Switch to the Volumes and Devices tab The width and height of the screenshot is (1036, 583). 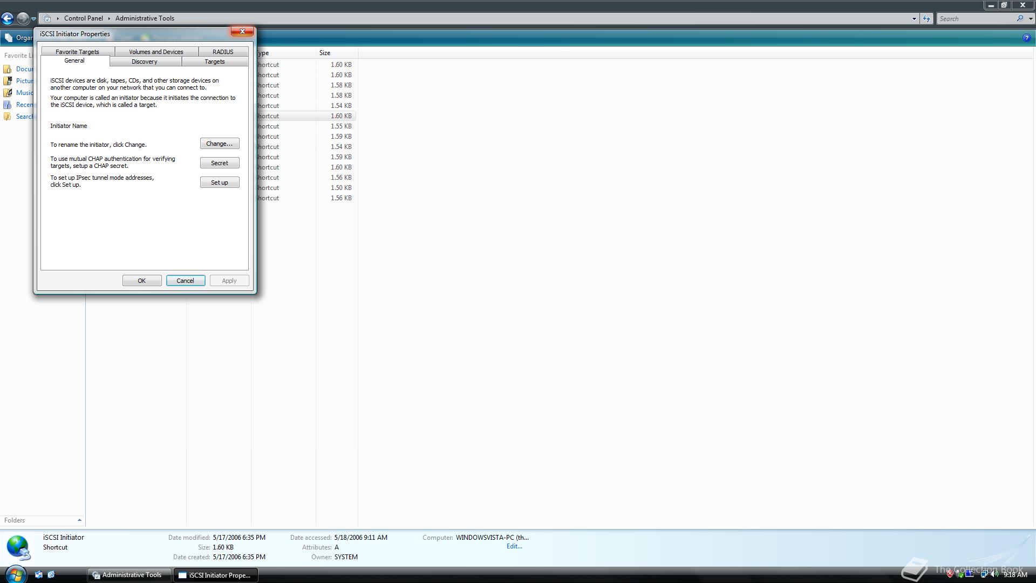click(156, 52)
